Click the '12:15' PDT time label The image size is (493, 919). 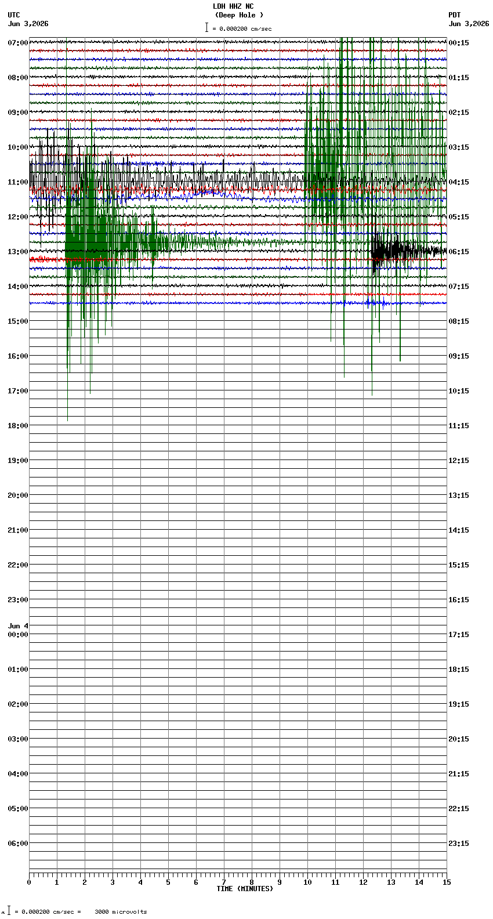click(459, 460)
